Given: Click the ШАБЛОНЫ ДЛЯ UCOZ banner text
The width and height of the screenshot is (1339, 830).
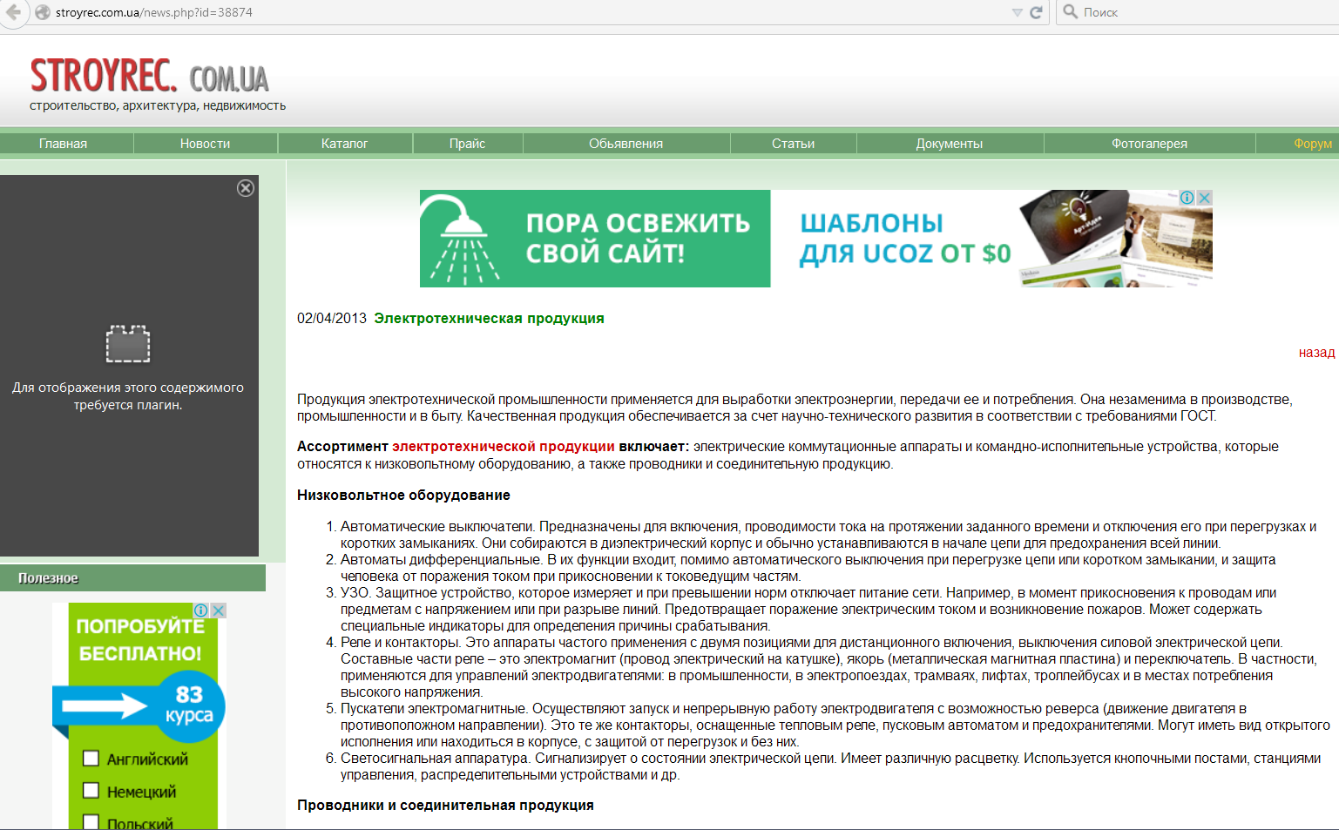Looking at the screenshot, I should (905, 238).
